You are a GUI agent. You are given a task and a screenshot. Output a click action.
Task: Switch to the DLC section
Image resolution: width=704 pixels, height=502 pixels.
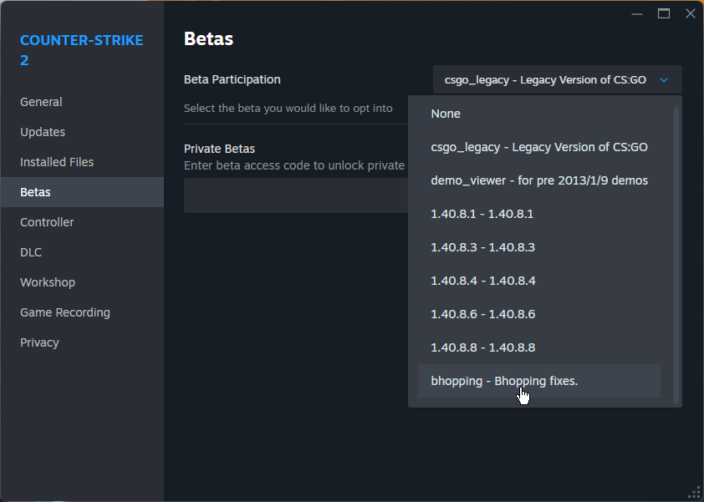(82, 252)
